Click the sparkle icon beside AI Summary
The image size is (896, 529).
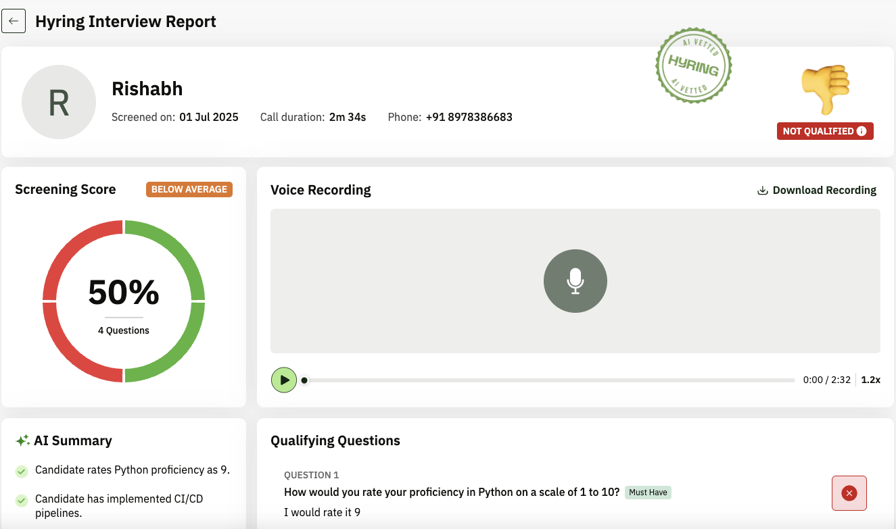22,440
